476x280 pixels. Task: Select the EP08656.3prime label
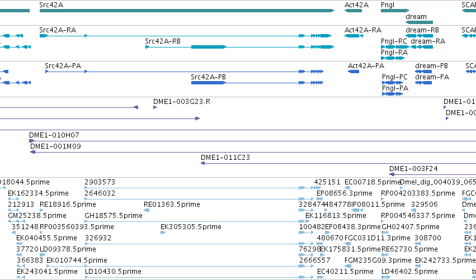[x=344, y=193]
